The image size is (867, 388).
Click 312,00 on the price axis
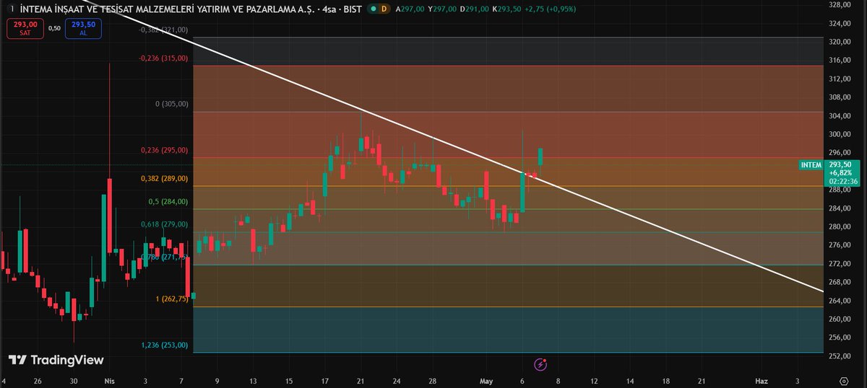click(840, 79)
